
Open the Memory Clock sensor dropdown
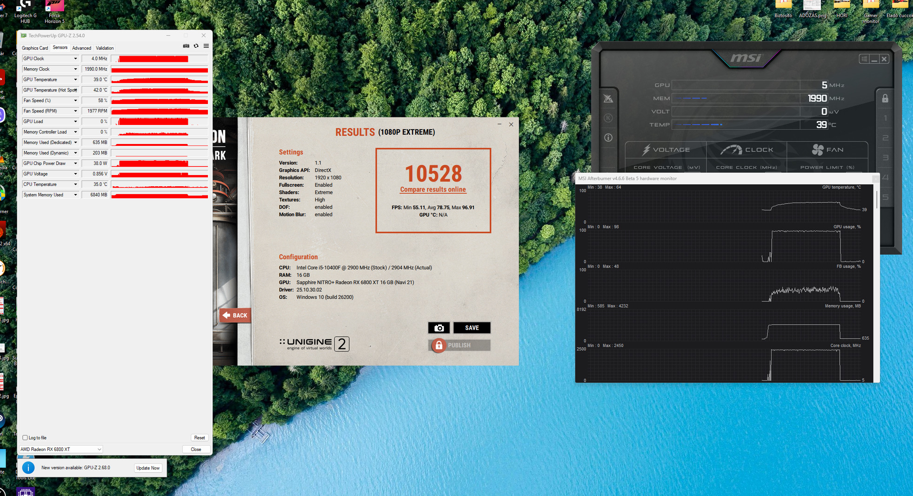pyautogui.click(x=75, y=69)
